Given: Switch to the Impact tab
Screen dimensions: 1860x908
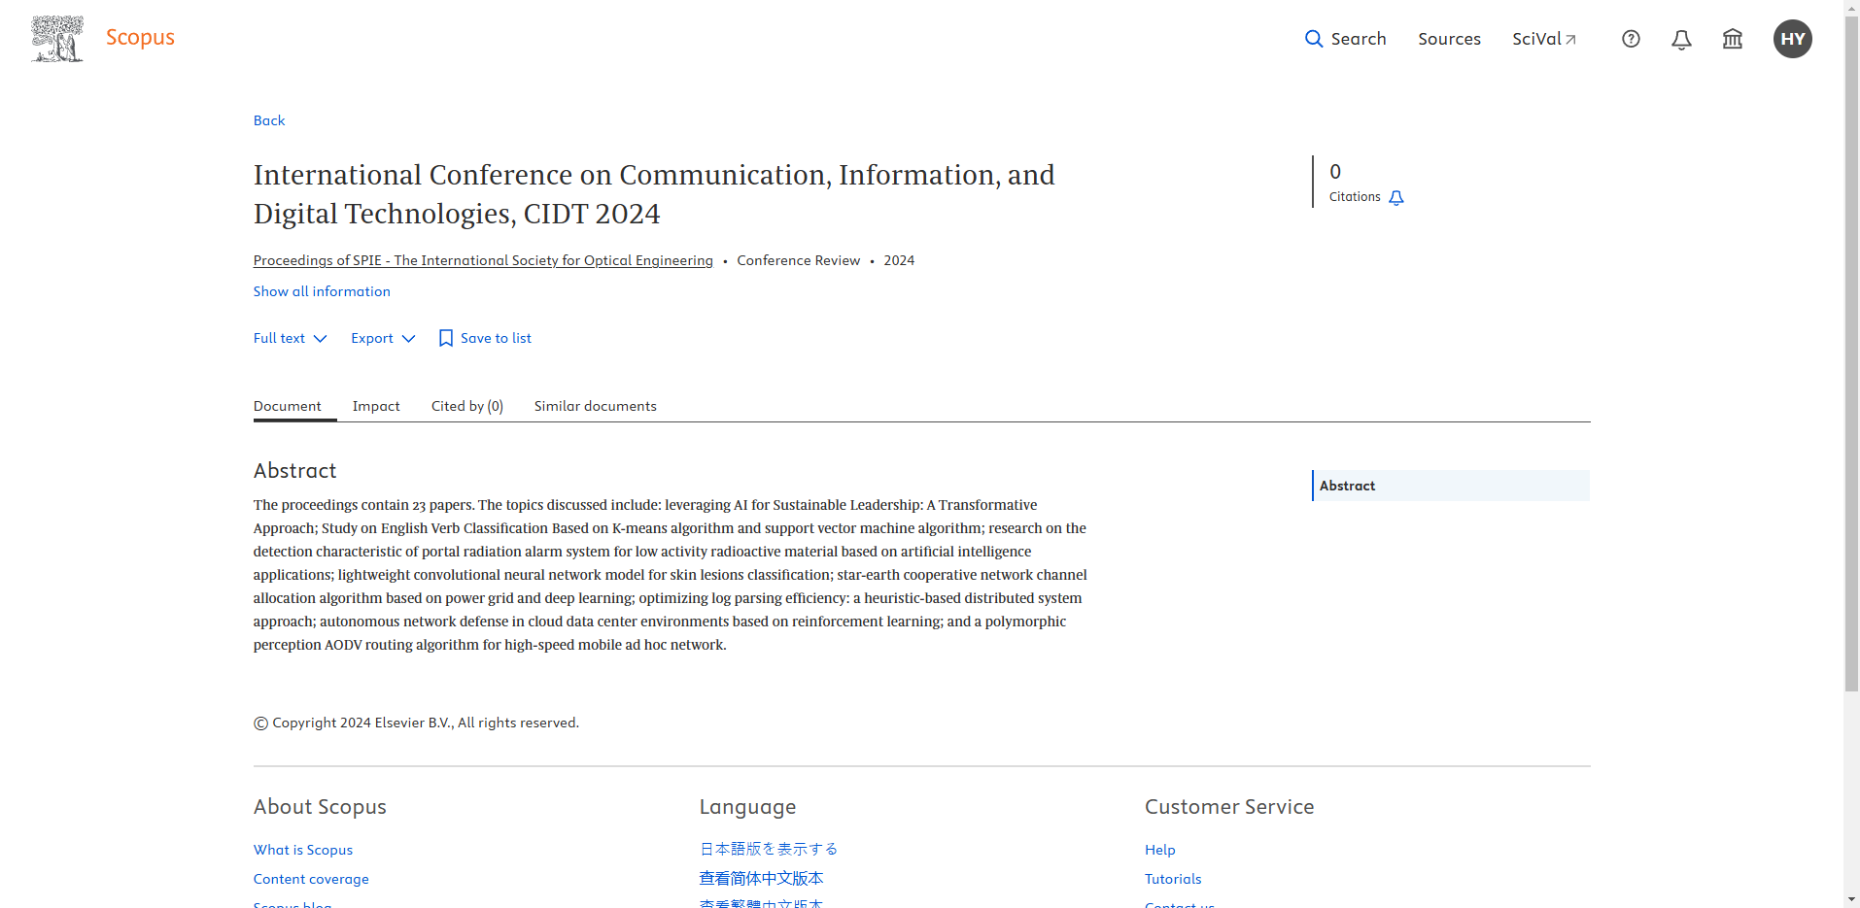Looking at the screenshot, I should (376, 406).
